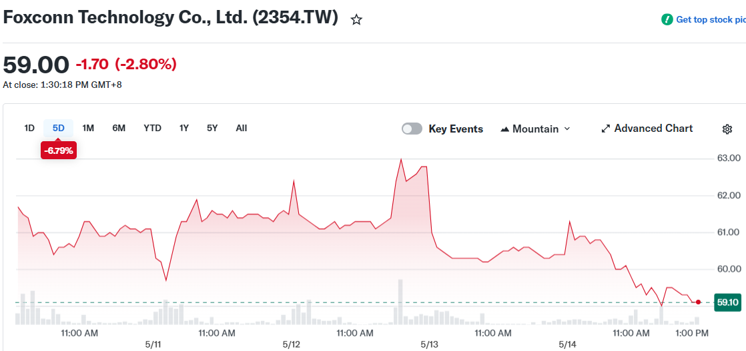Click the 5/14 date label
Screen dimensions: 746x351
coord(568,344)
